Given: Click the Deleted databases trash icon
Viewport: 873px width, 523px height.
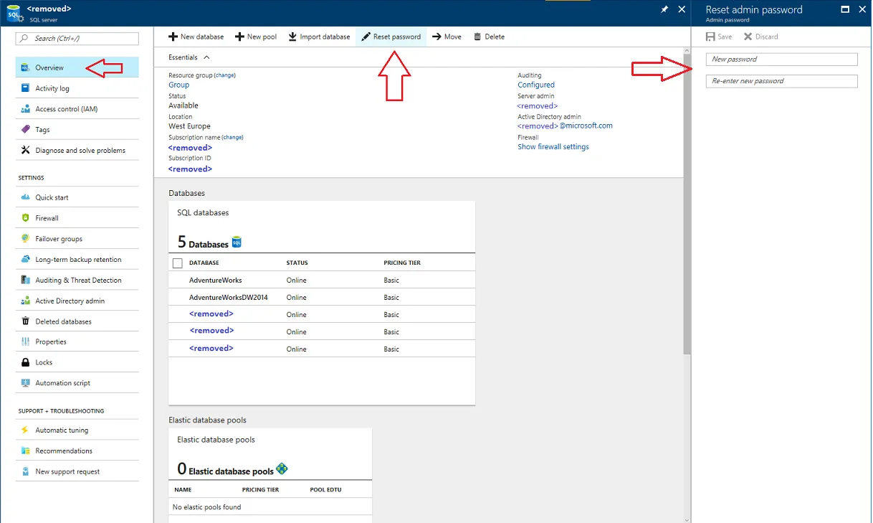Looking at the screenshot, I should 26,321.
